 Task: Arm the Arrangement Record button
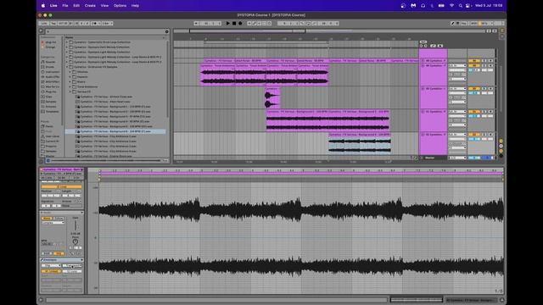click(240, 23)
